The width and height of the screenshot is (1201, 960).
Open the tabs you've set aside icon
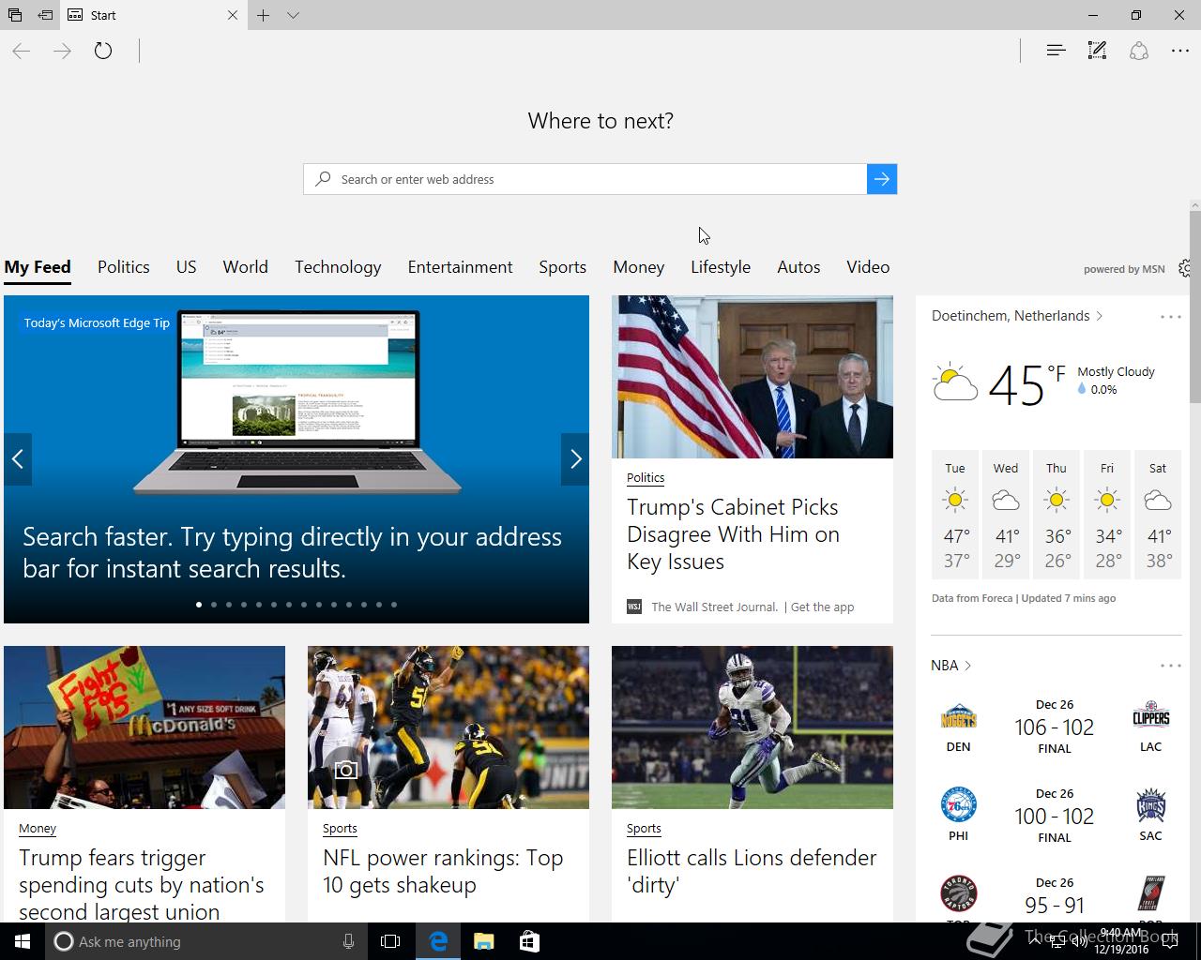(15, 15)
